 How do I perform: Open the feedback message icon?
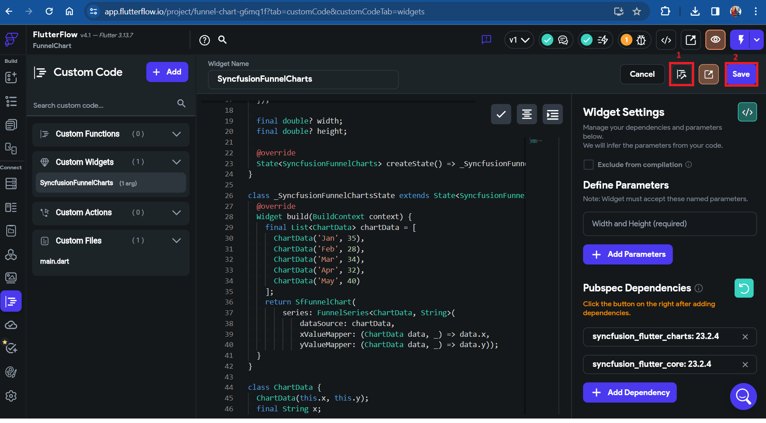click(x=486, y=40)
